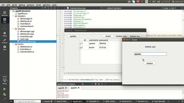The height and width of the screenshot is (103, 184).
Task: Switch to Edit mode
Action: [x=5, y=20]
